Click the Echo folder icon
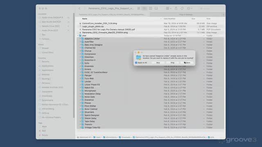Image resolution: width=262 pixels, height=147 pixels. point(83,63)
